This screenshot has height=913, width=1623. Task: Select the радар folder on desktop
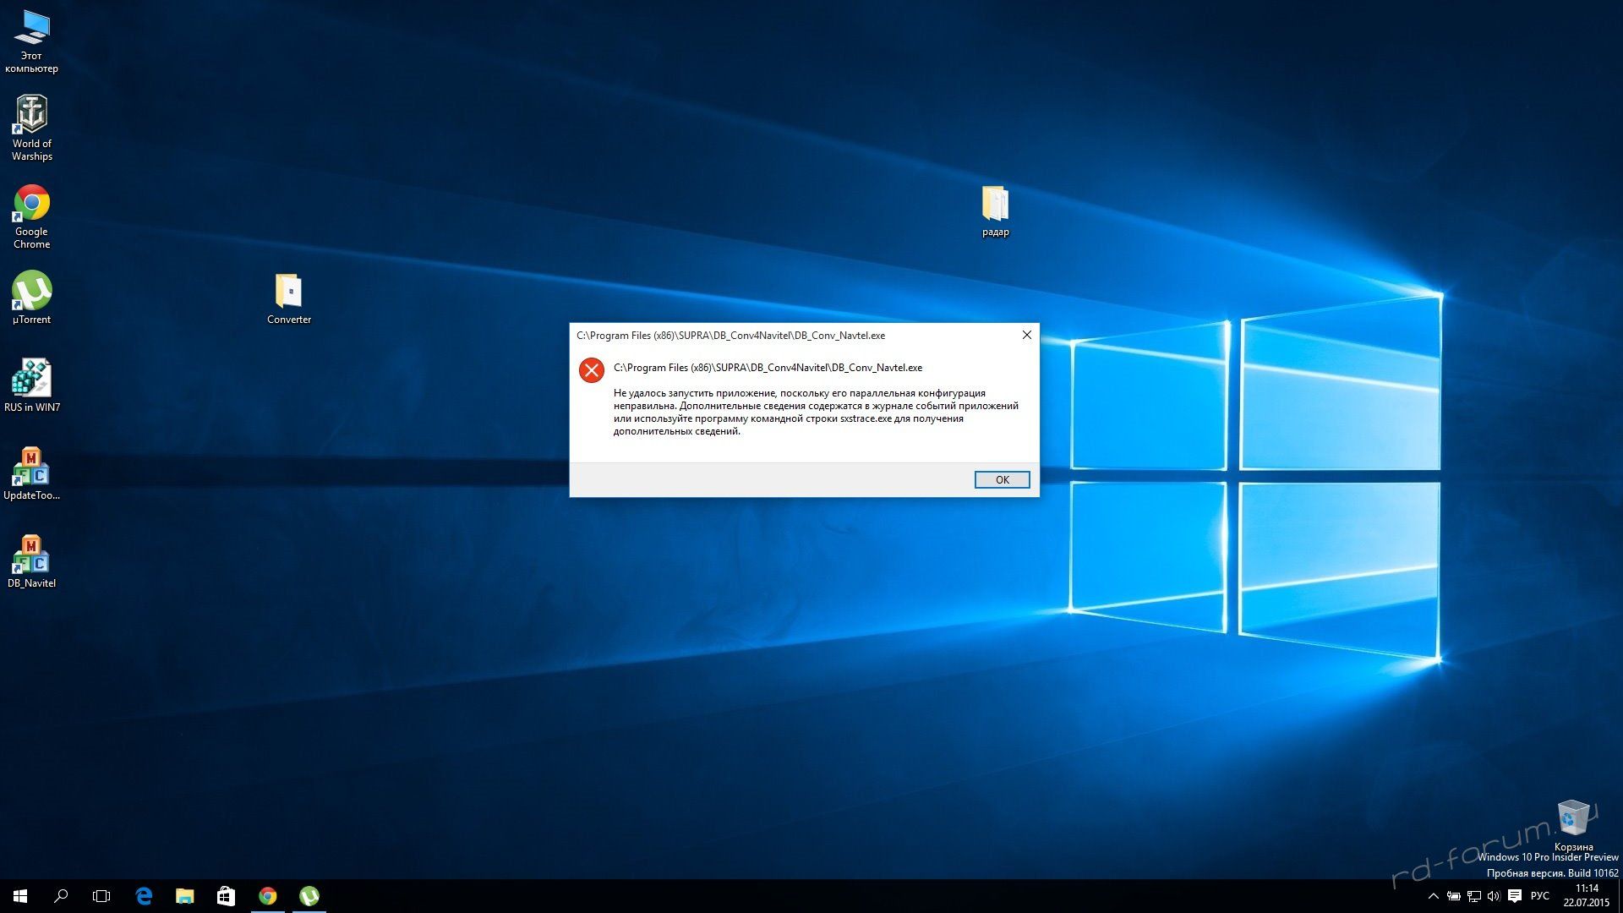coord(995,211)
